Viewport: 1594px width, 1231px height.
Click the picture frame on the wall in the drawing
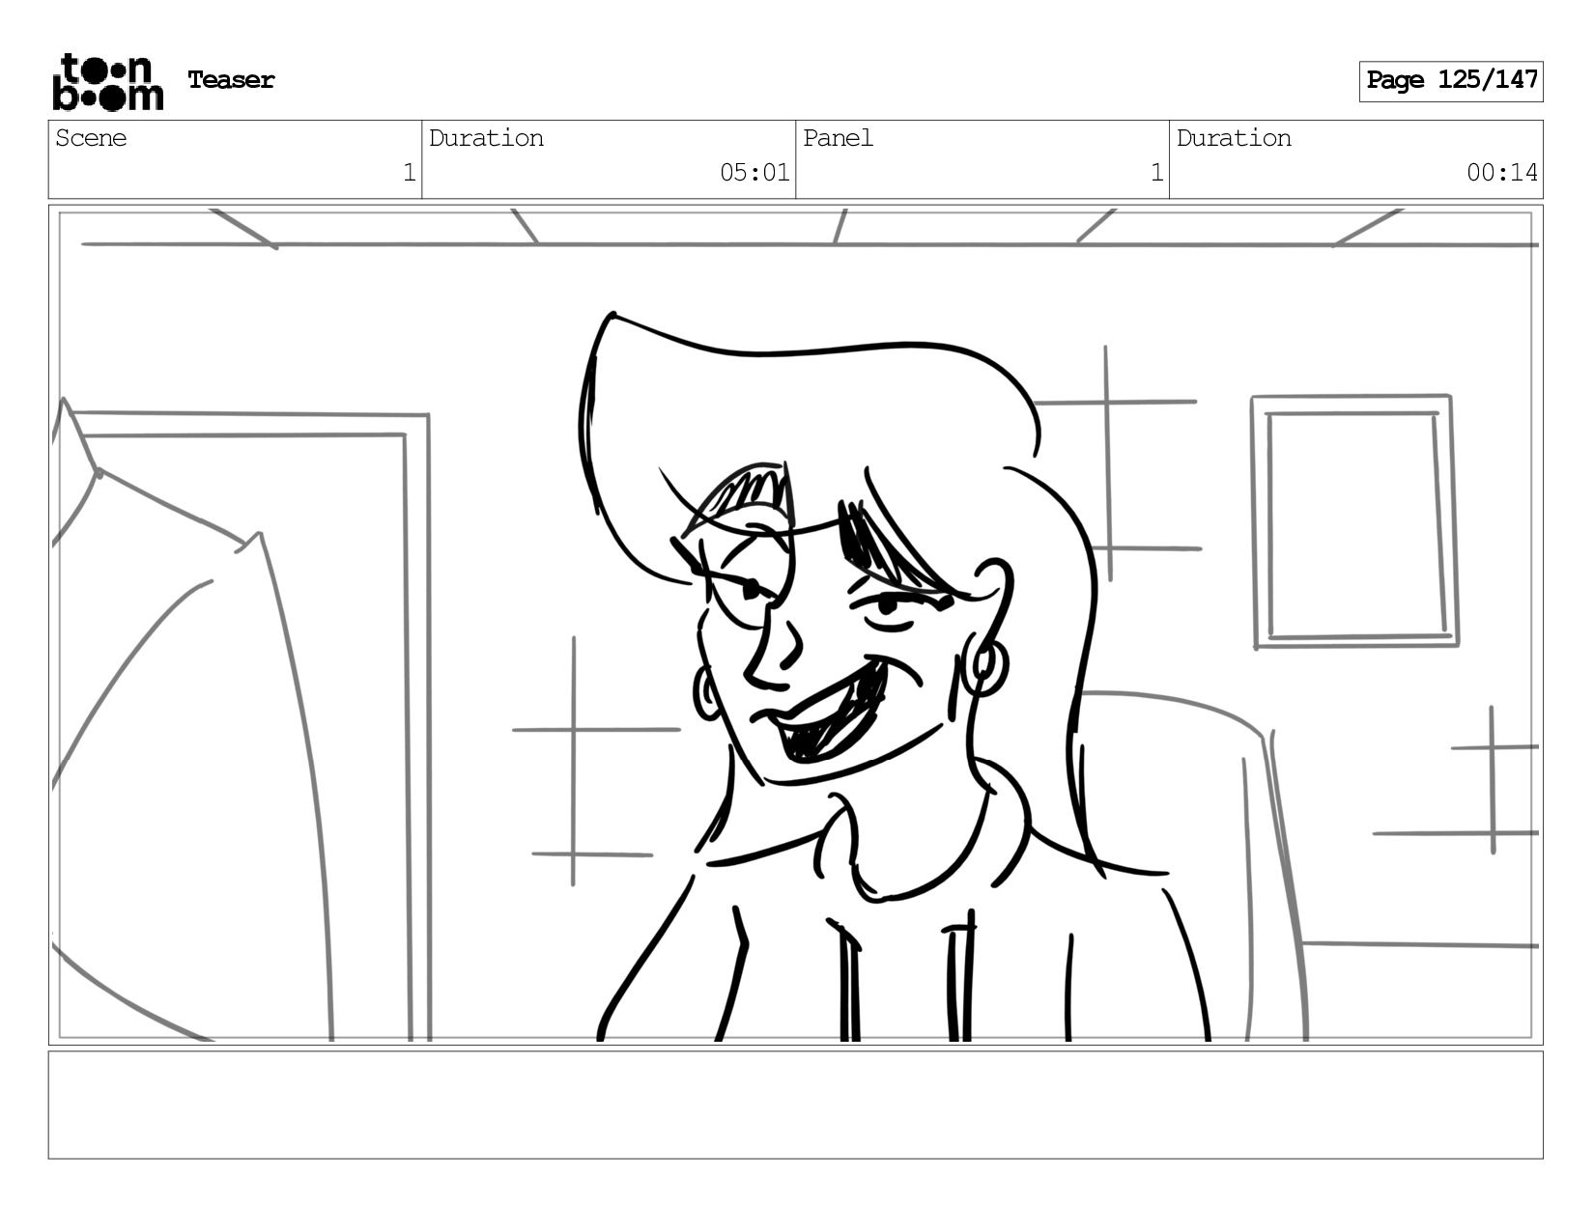1354,521
